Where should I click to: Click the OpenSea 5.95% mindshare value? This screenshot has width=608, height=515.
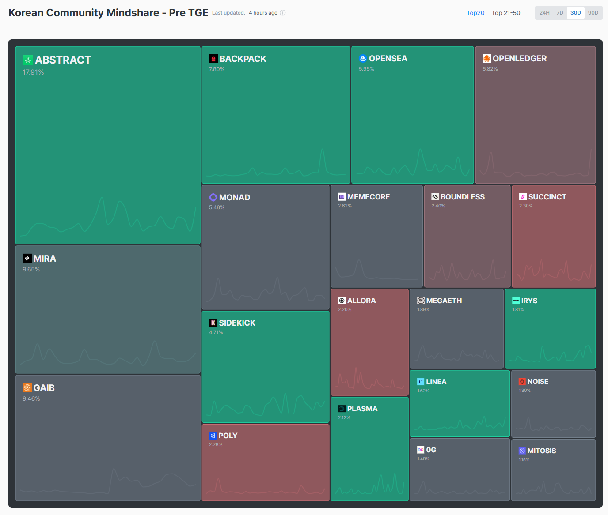(x=366, y=69)
